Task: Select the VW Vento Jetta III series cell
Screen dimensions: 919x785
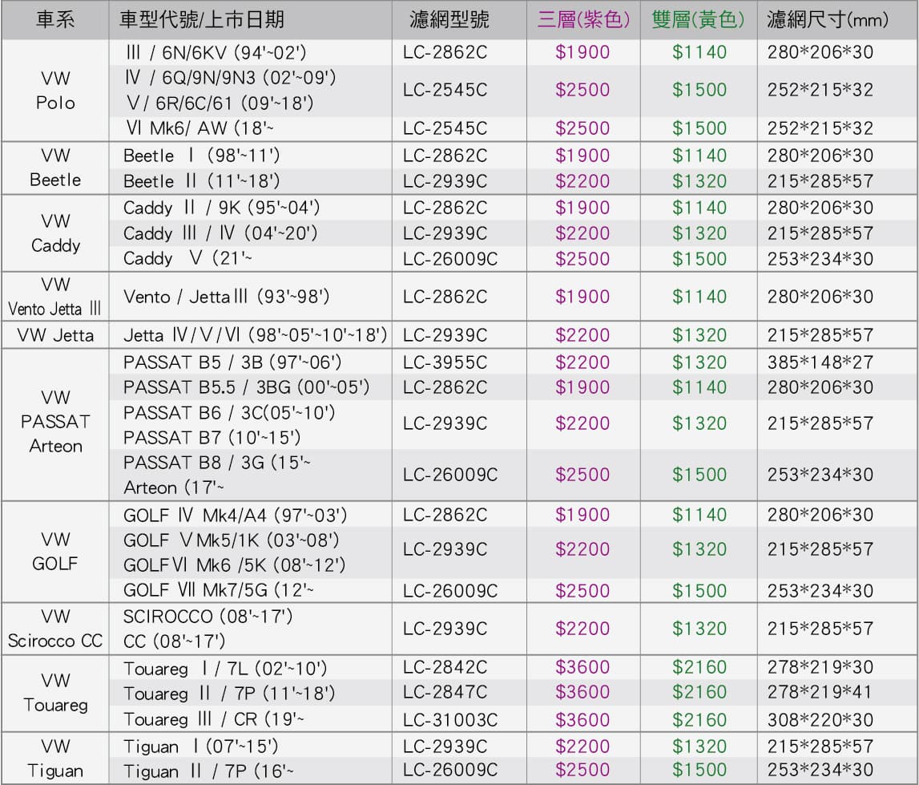Action: tap(55, 297)
